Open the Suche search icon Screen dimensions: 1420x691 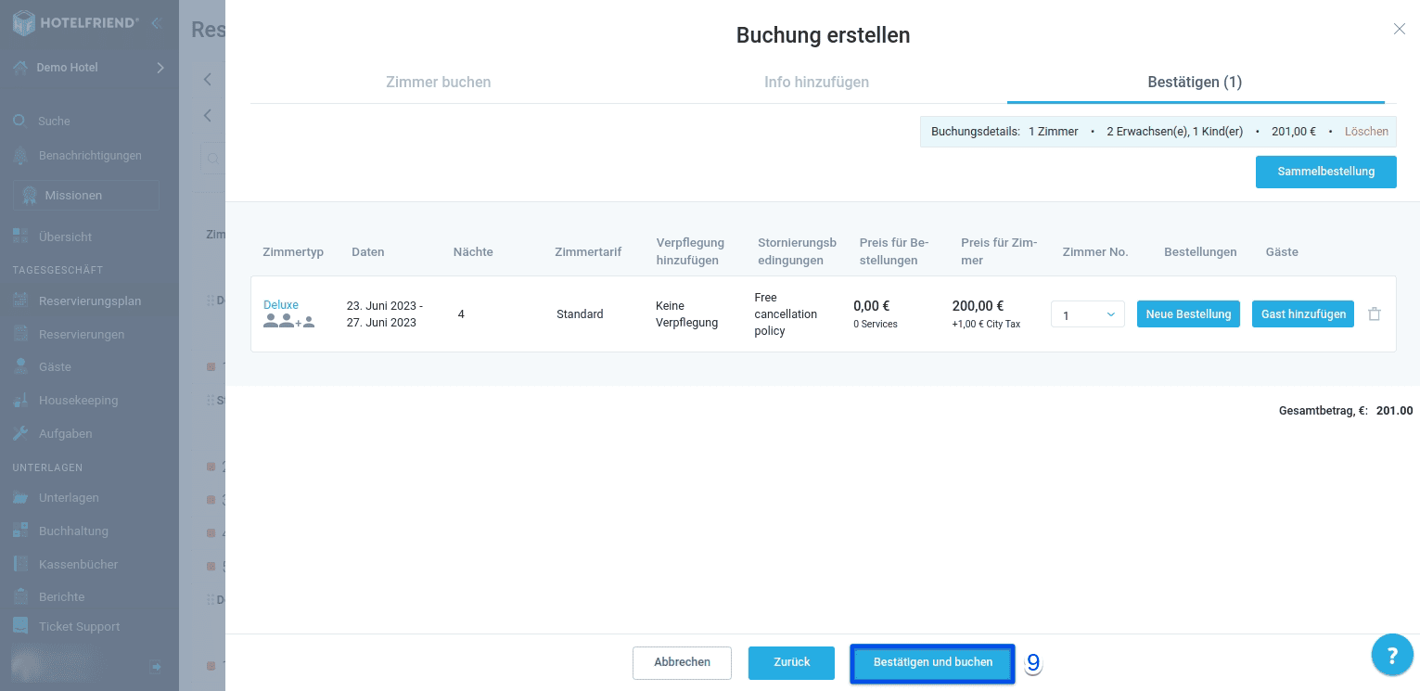coord(19,119)
